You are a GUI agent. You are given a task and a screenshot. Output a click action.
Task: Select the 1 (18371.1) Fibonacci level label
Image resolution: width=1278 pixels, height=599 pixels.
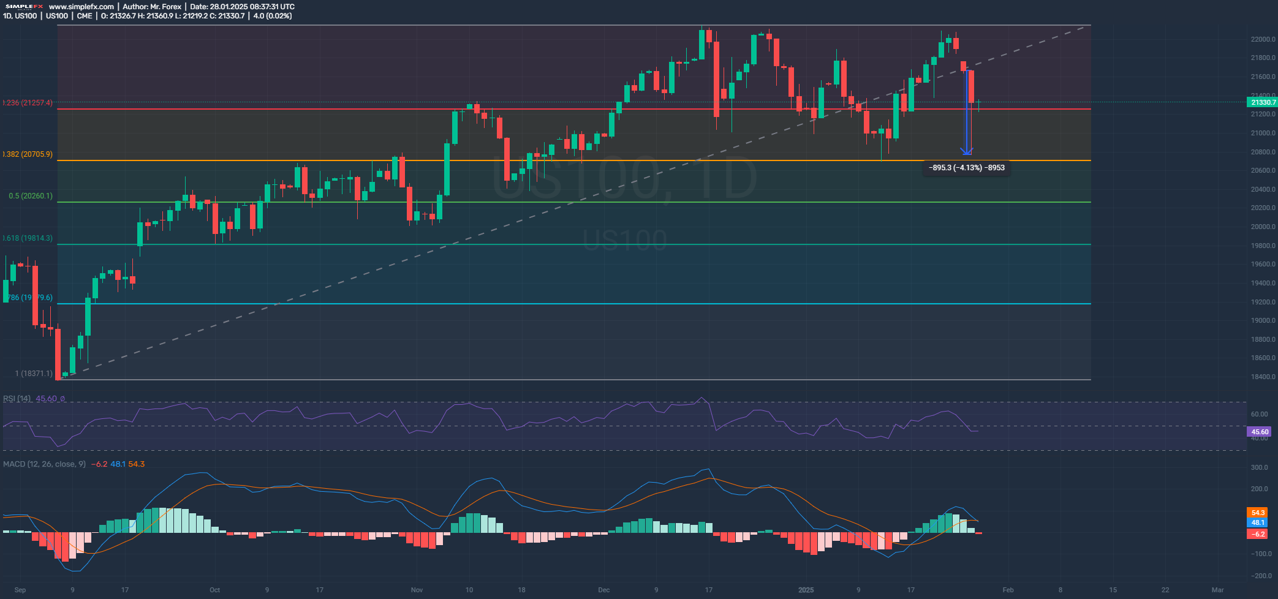coord(34,374)
